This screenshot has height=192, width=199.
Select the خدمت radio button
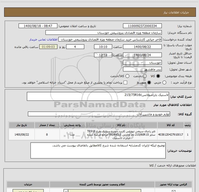coord(145,76)
